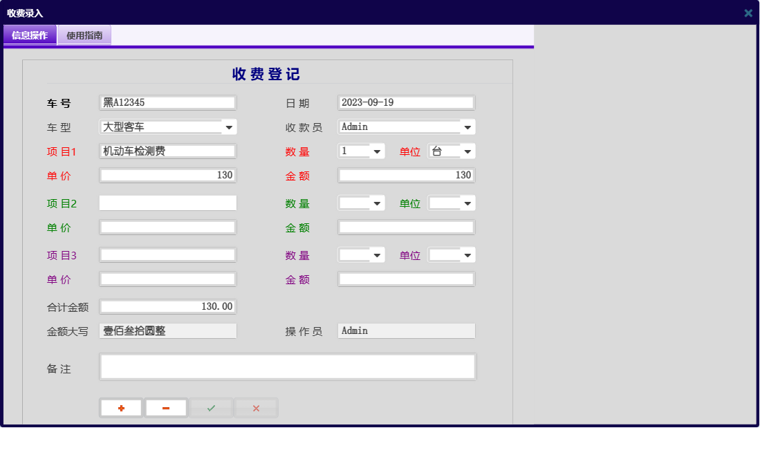Click the red X cancel button
This screenshot has height=475, width=760.
point(256,408)
